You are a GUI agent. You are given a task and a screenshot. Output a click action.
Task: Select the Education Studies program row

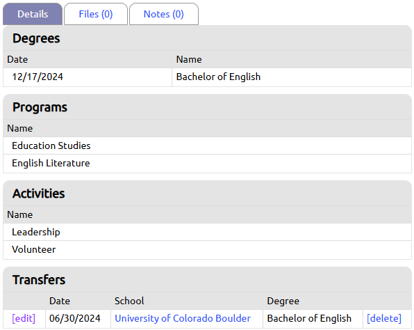tap(207, 146)
